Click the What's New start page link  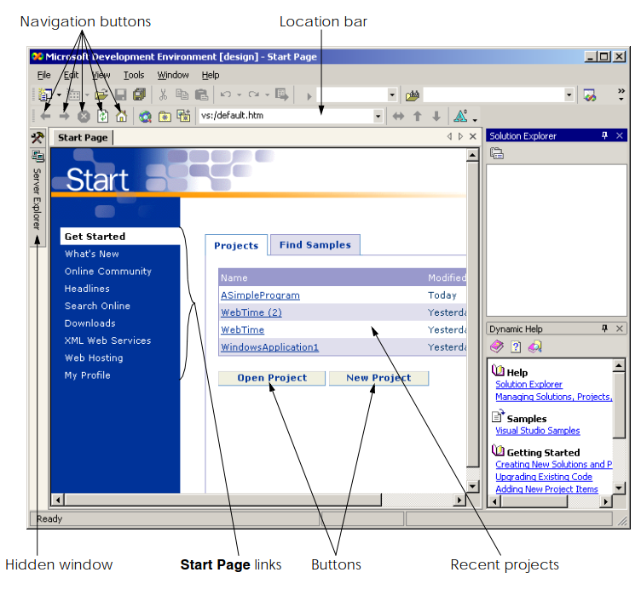tap(91, 254)
